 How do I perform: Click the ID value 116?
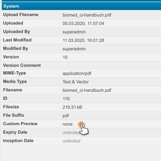tap(66, 99)
